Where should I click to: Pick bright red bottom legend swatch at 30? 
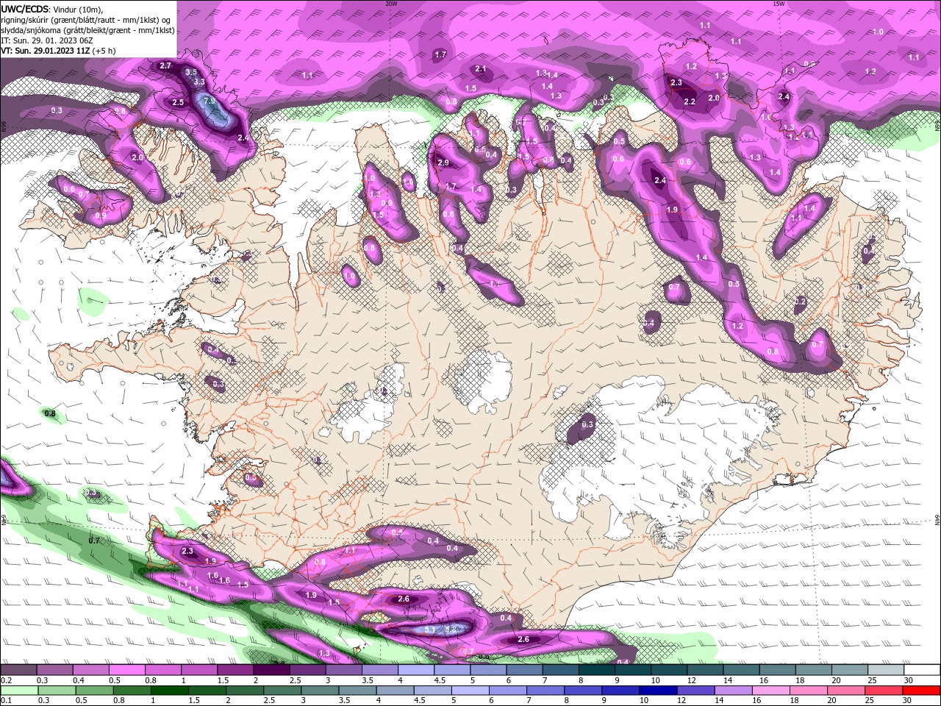(x=922, y=691)
